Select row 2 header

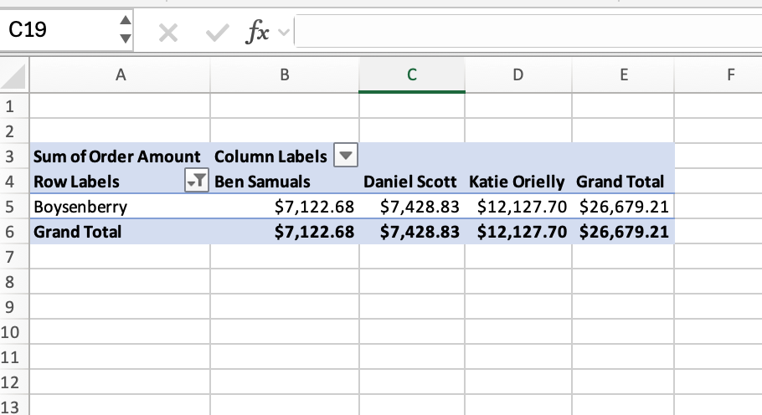14,131
